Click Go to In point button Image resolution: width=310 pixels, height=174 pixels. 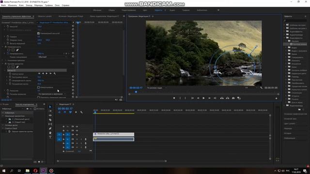(x=192, y=98)
